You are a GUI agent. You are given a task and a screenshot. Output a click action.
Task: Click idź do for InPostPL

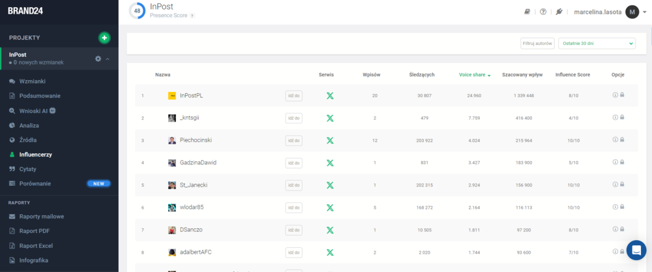click(x=293, y=96)
